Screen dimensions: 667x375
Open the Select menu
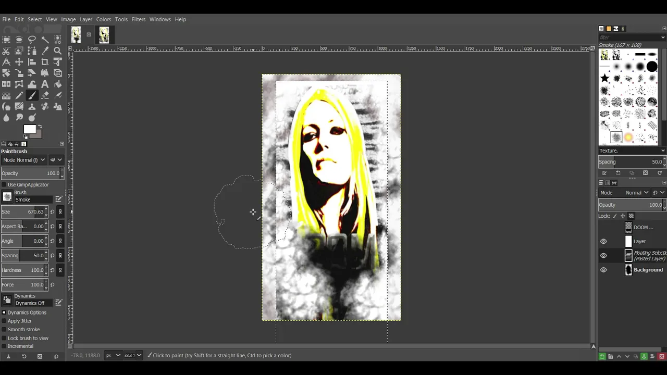pos(35,19)
